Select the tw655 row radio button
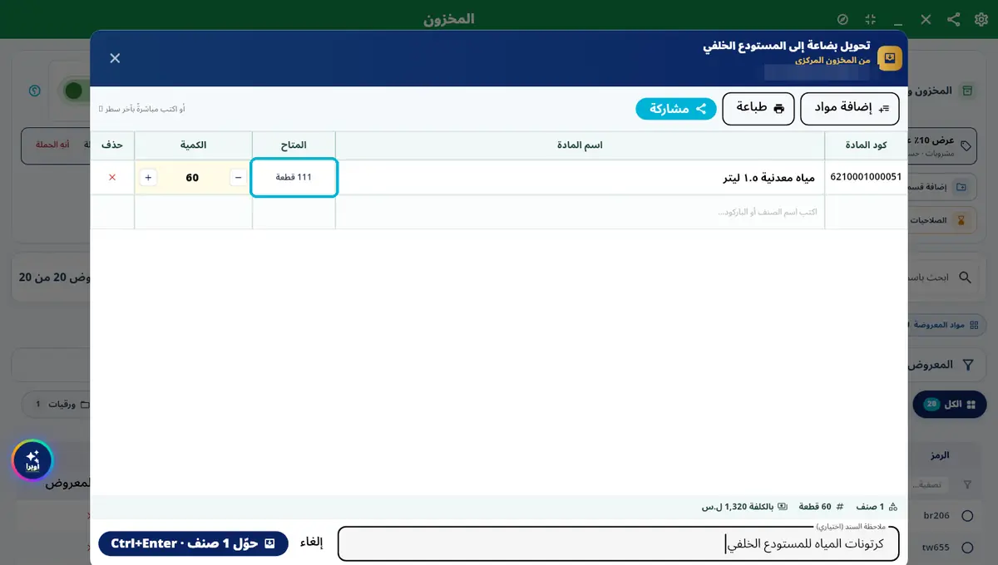Screen dimensions: 998x565 click(x=967, y=548)
